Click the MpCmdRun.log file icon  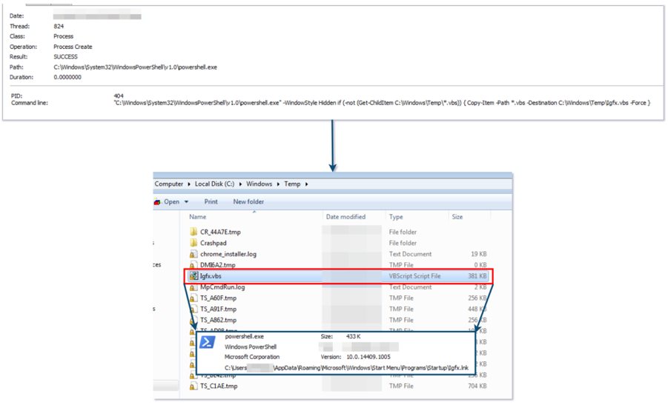(193, 287)
